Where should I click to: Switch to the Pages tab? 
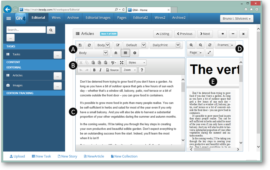122,18
